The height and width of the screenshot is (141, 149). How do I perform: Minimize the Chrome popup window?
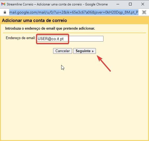click(x=118, y=4)
